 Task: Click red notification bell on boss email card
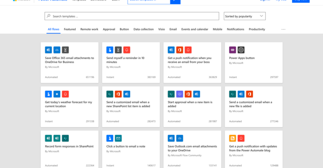[x=188, y=50]
